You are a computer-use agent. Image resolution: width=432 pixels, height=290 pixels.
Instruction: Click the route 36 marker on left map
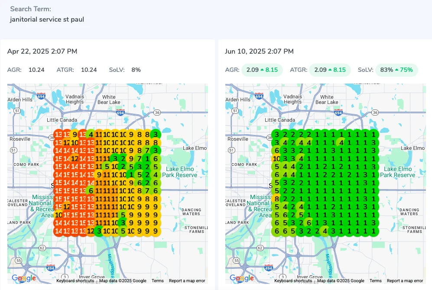click(x=157, y=112)
